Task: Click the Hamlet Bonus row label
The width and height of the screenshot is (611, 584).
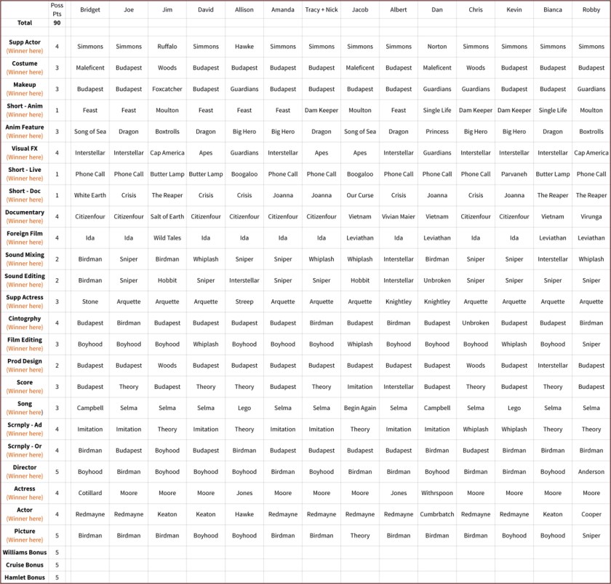Action: click(x=25, y=577)
